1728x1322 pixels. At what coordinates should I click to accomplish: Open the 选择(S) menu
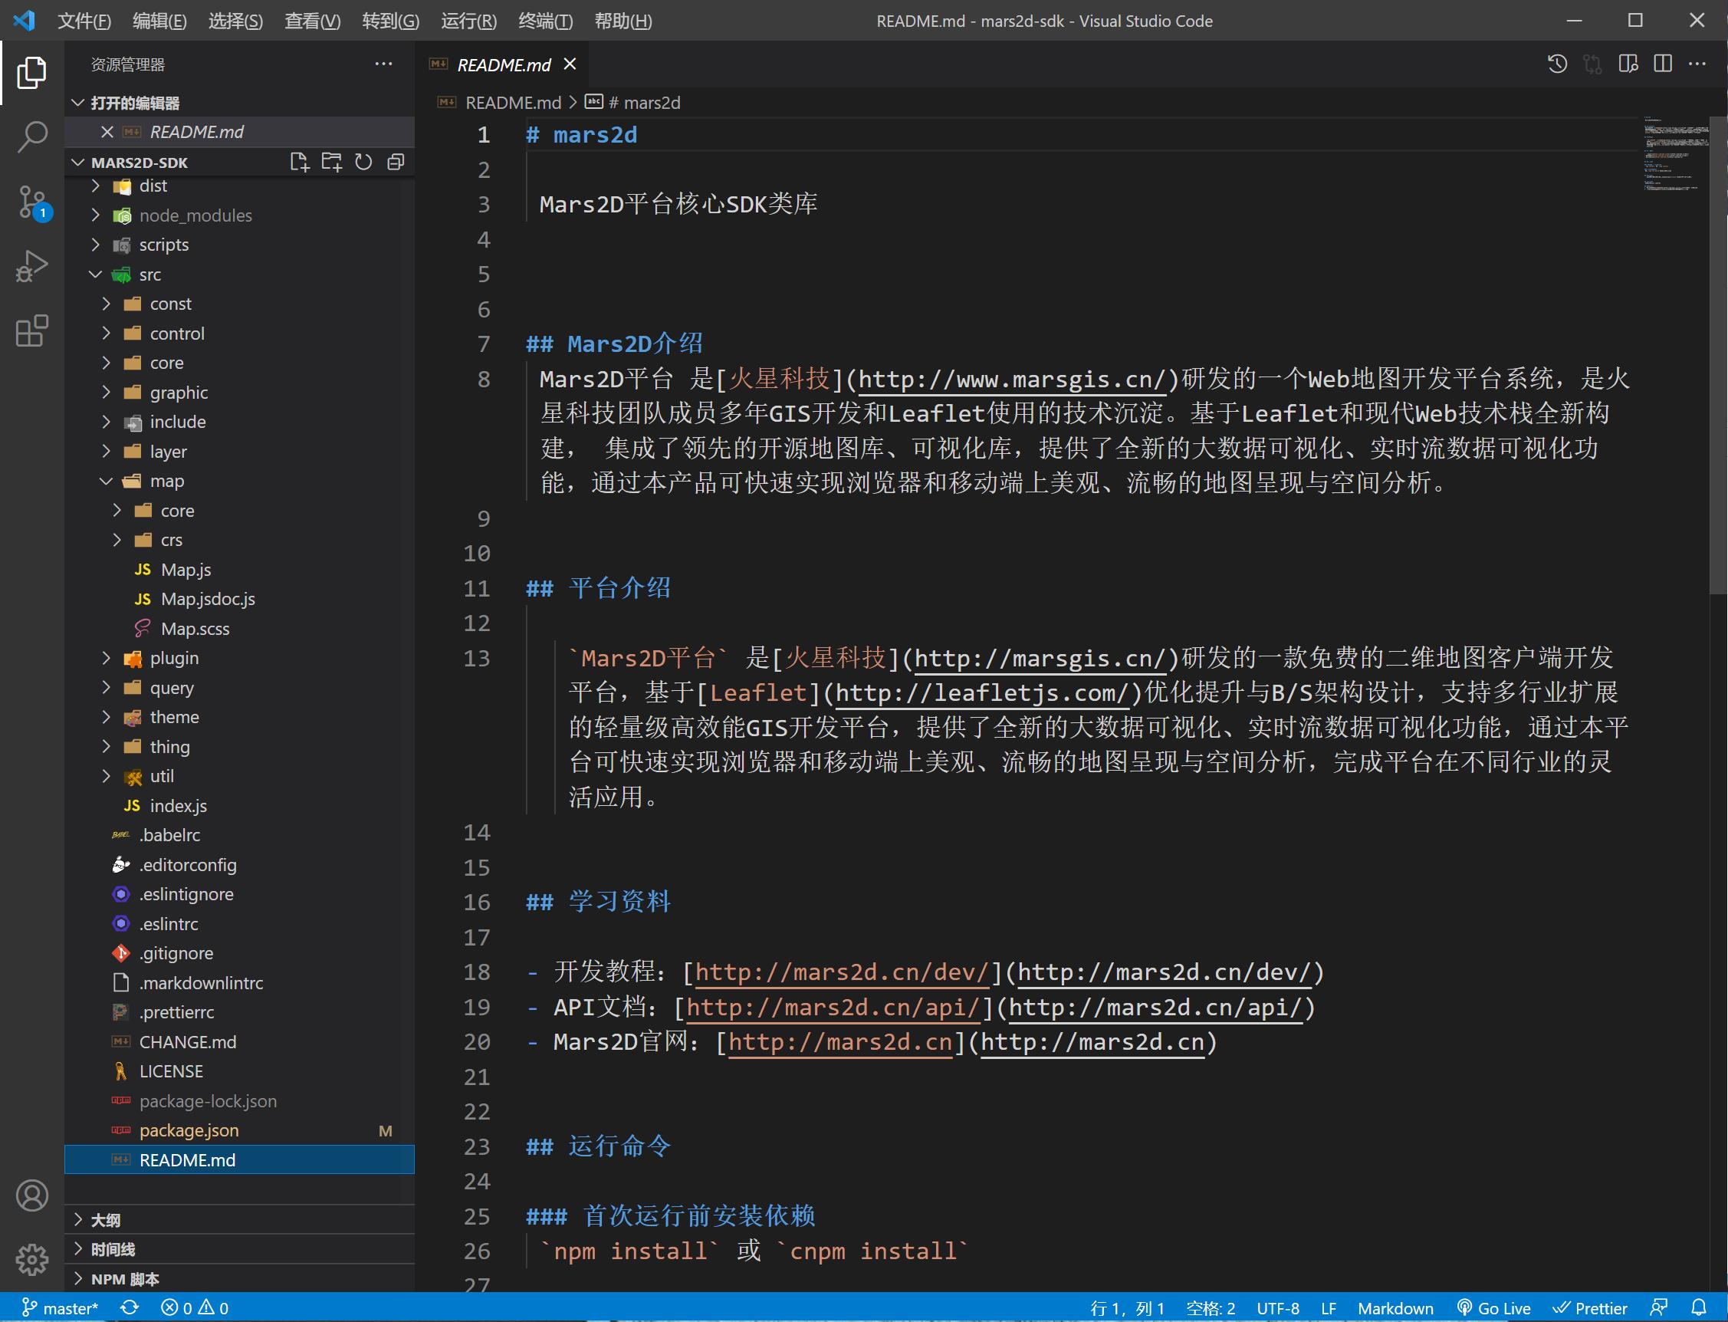(x=236, y=21)
